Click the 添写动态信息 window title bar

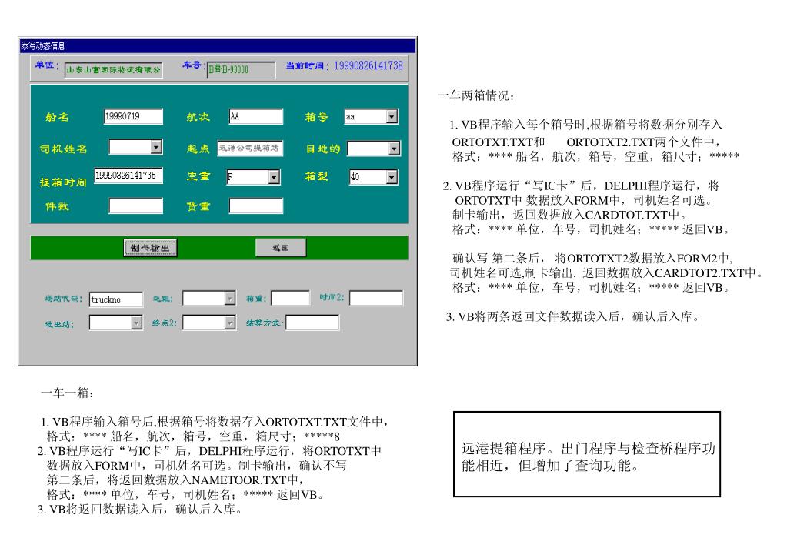(x=218, y=45)
